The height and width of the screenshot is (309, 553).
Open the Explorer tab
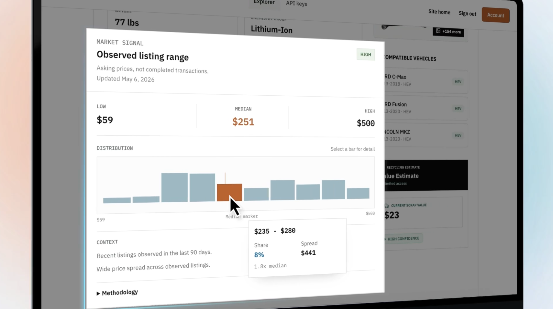click(x=264, y=2)
